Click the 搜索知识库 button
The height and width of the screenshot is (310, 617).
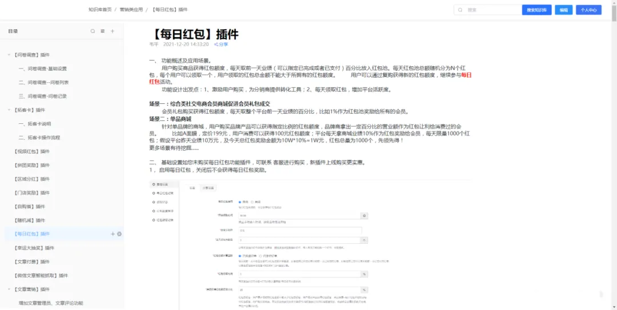pos(536,10)
